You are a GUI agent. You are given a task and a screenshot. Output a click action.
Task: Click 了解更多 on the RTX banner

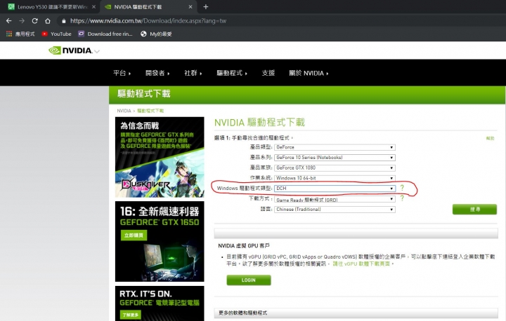(x=131, y=315)
